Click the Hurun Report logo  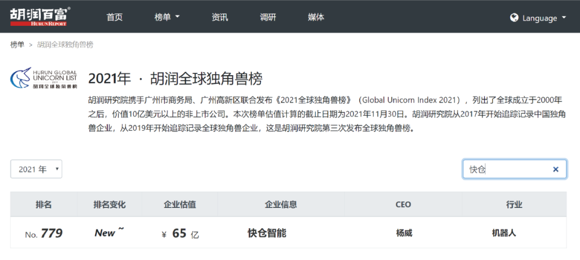[40, 16]
